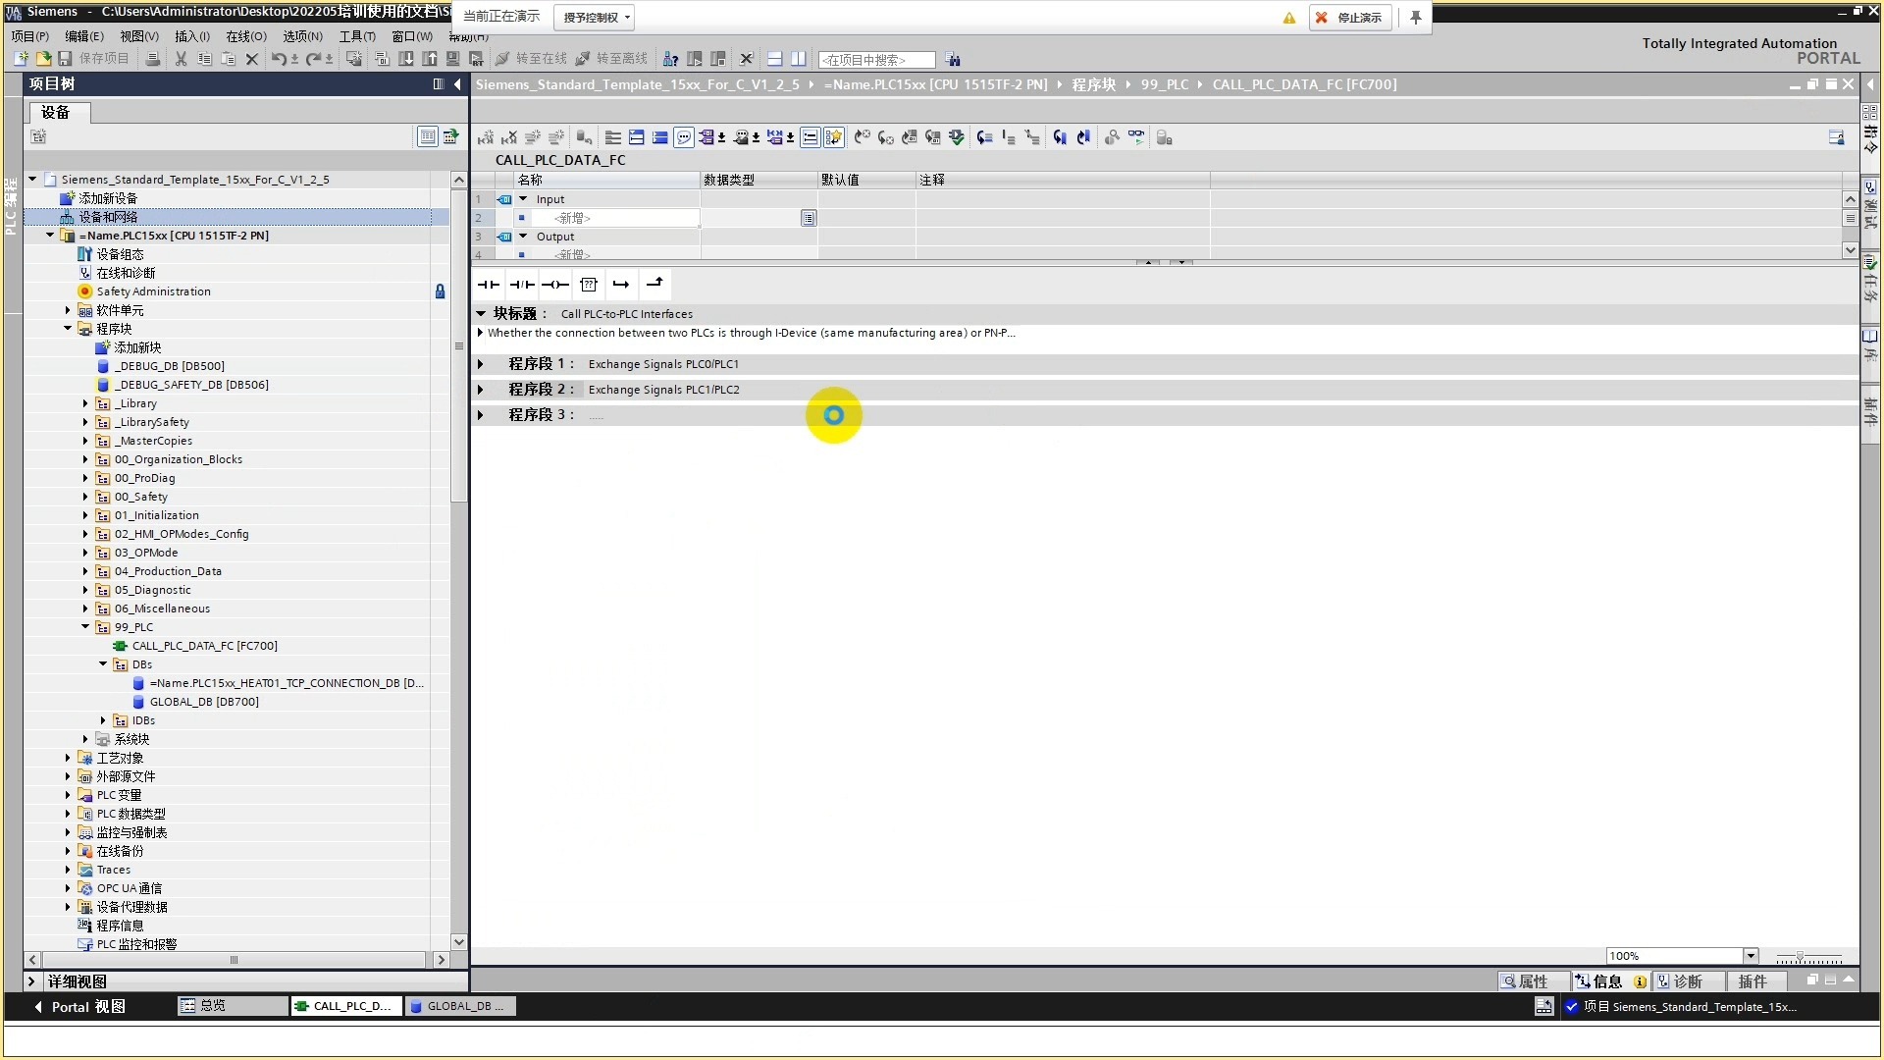Viewport: 1884px width, 1060px height.
Task: Open the 在线(O) menu
Action: [x=245, y=36]
